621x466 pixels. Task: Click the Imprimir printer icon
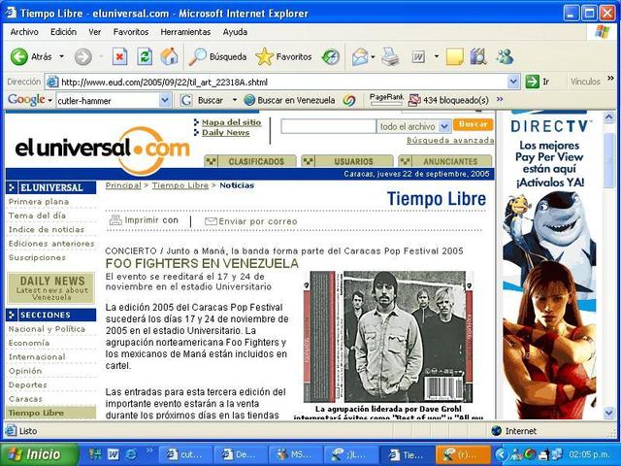click(115, 220)
